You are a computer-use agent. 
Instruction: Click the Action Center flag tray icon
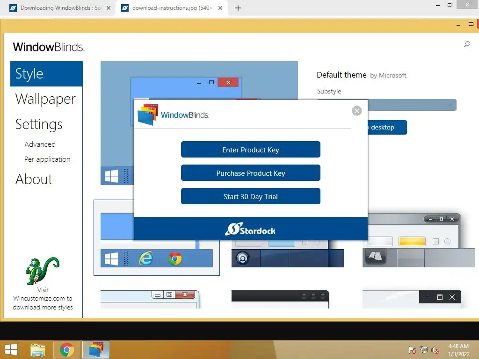click(x=412, y=350)
